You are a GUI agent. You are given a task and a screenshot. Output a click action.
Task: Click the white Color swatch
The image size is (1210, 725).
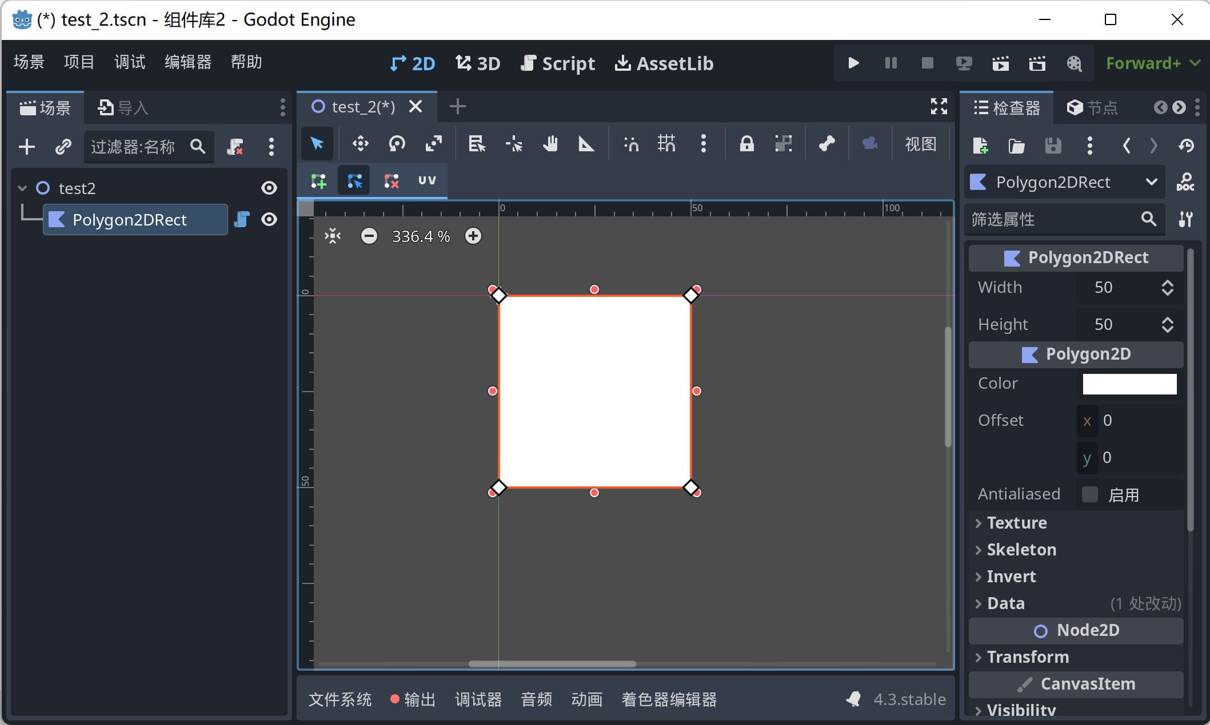pyautogui.click(x=1129, y=383)
